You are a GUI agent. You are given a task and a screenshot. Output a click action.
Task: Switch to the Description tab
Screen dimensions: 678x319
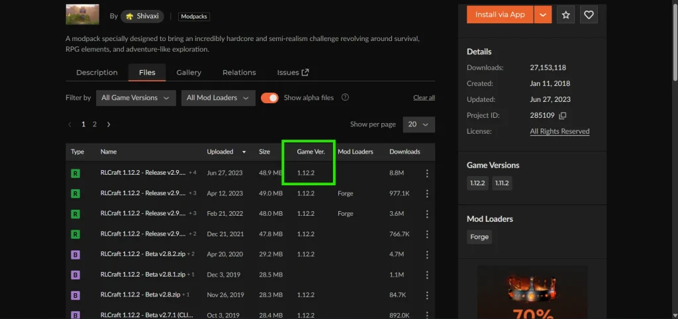[x=97, y=73]
